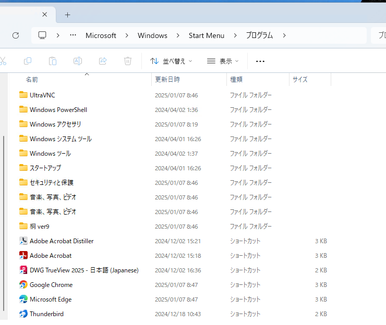Select Windows システム ツール folder name

[61, 139]
